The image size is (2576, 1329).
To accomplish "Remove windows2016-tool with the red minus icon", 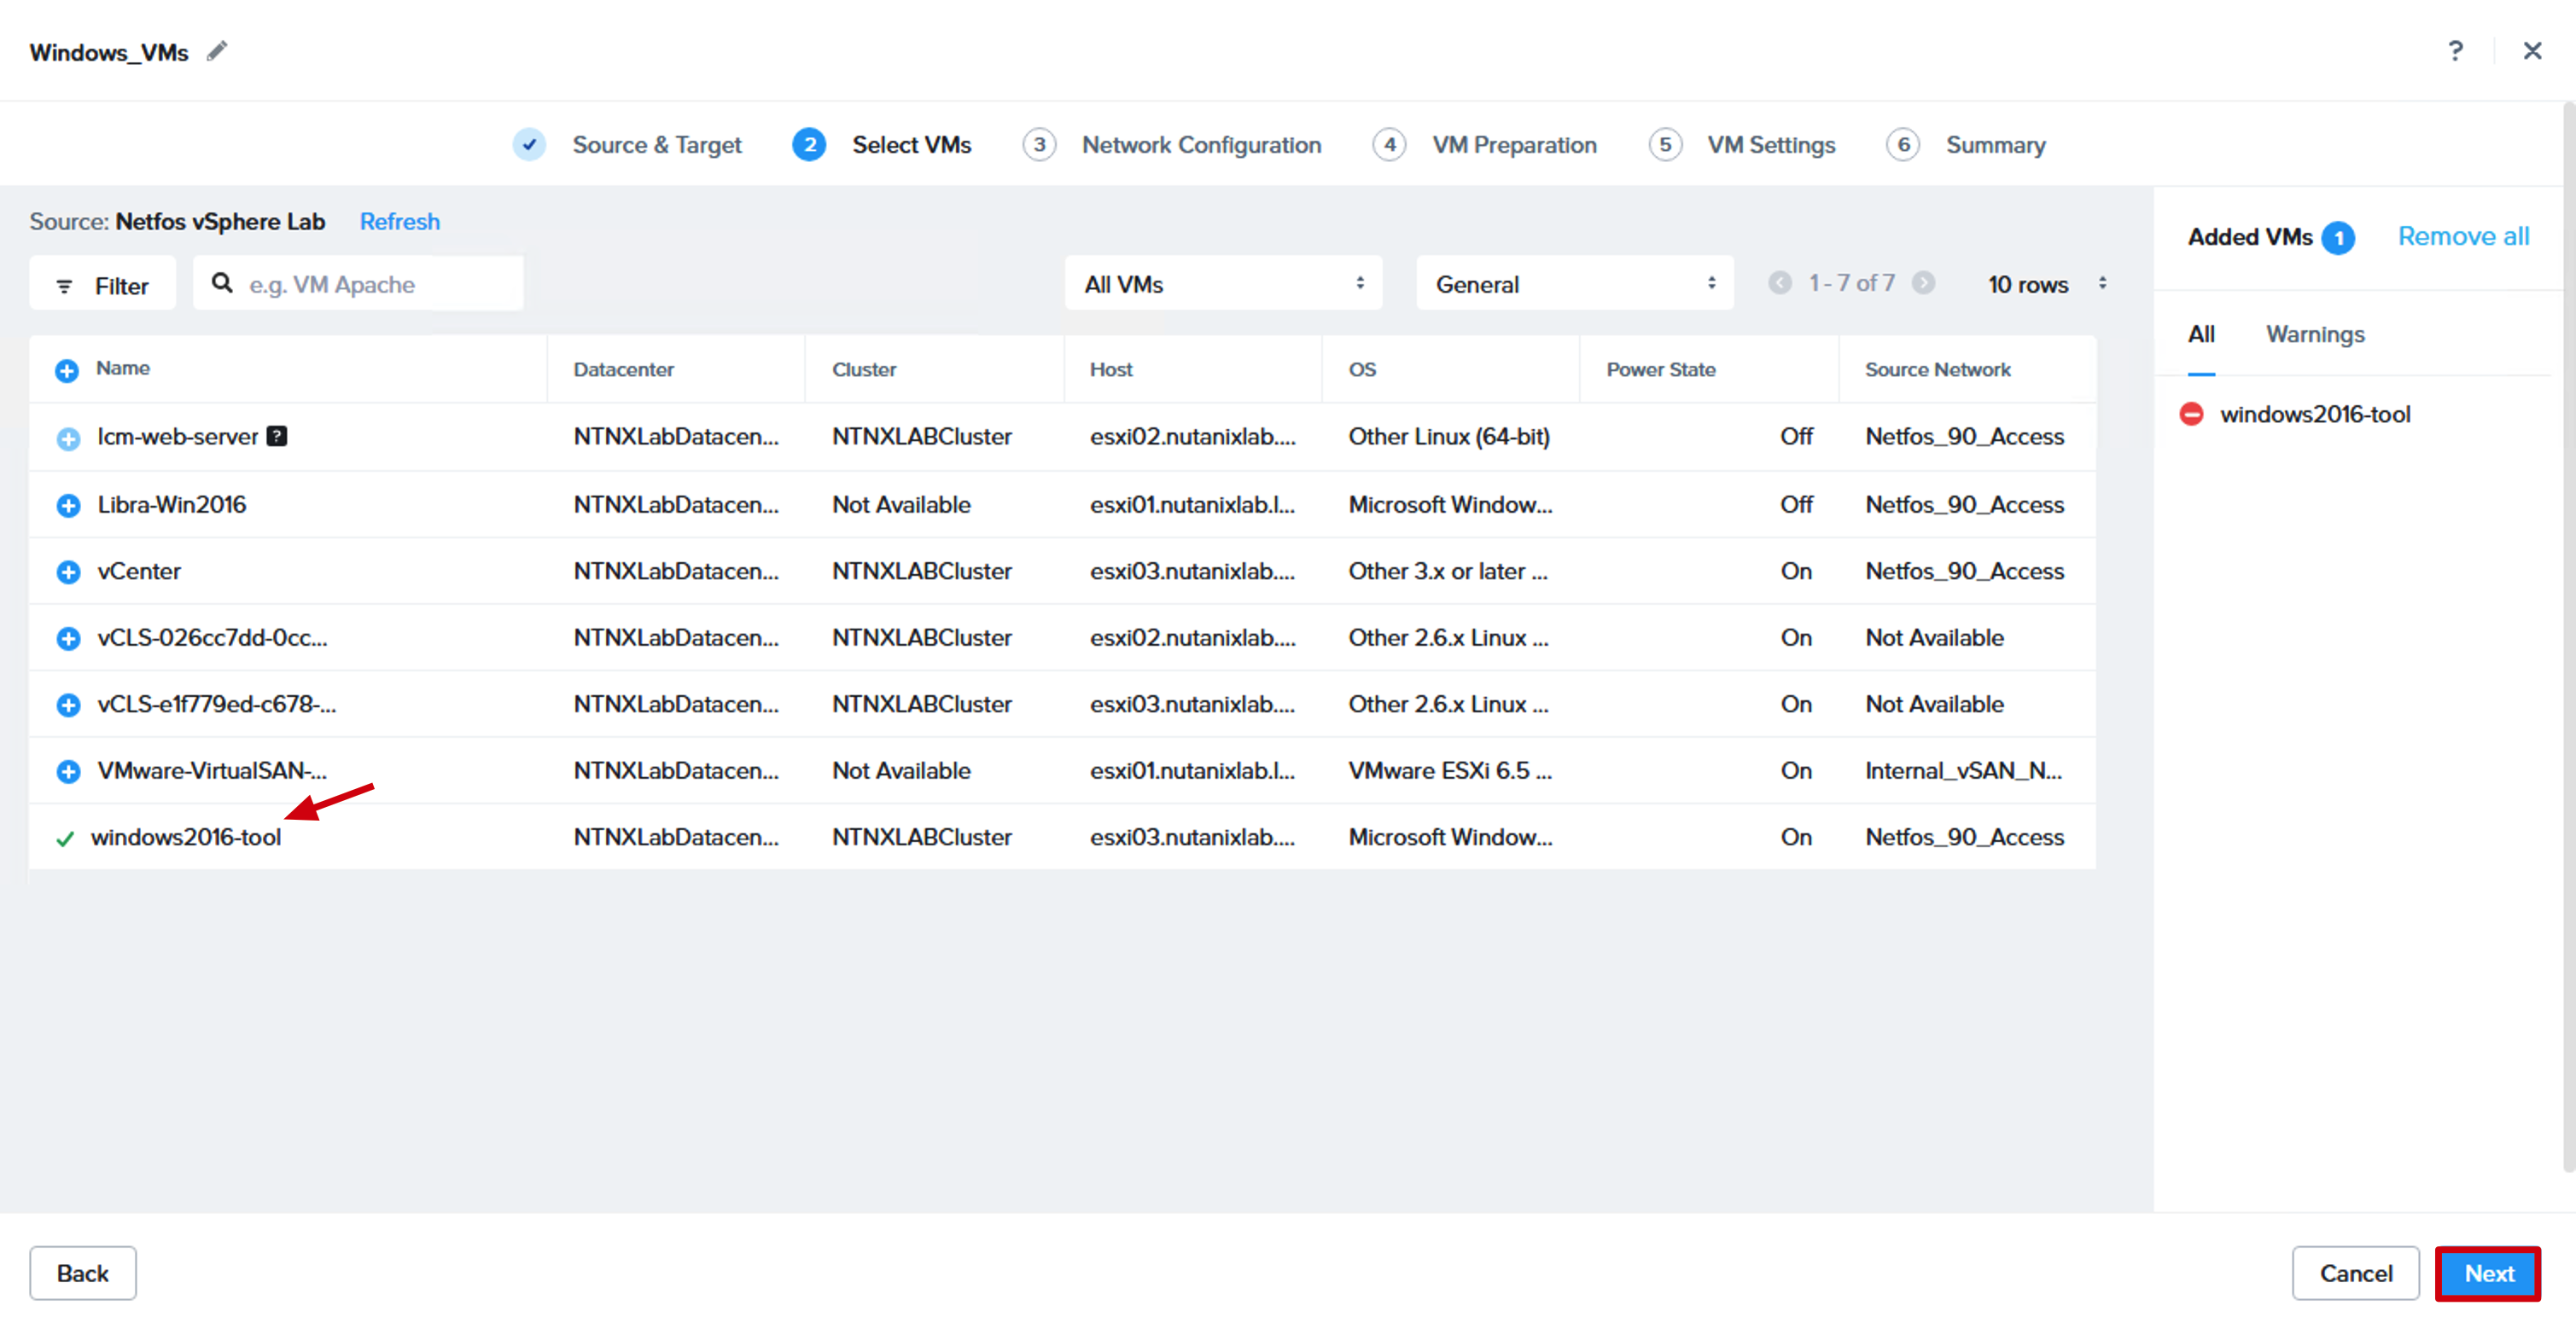I will 2191,414.
